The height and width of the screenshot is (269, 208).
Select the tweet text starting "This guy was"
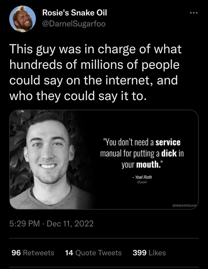[96, 72]
